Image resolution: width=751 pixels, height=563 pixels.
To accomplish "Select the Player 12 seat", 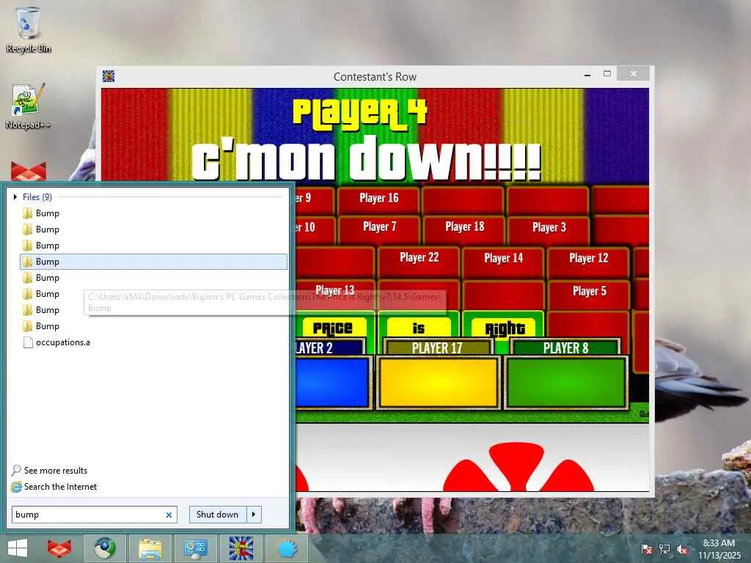I will [x=588, y=262].
